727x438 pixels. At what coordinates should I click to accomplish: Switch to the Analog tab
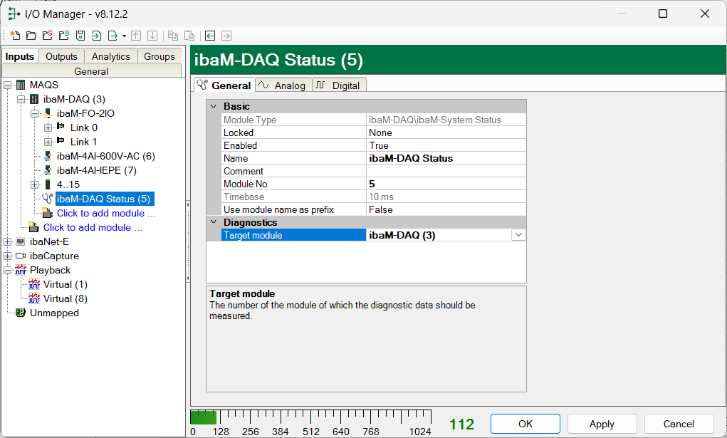pos(283,85)
